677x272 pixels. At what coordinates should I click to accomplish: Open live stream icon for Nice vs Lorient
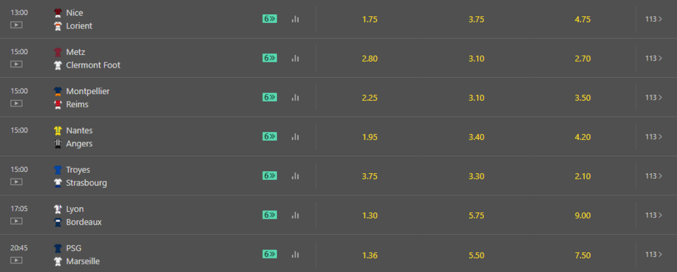pos(16,25)
